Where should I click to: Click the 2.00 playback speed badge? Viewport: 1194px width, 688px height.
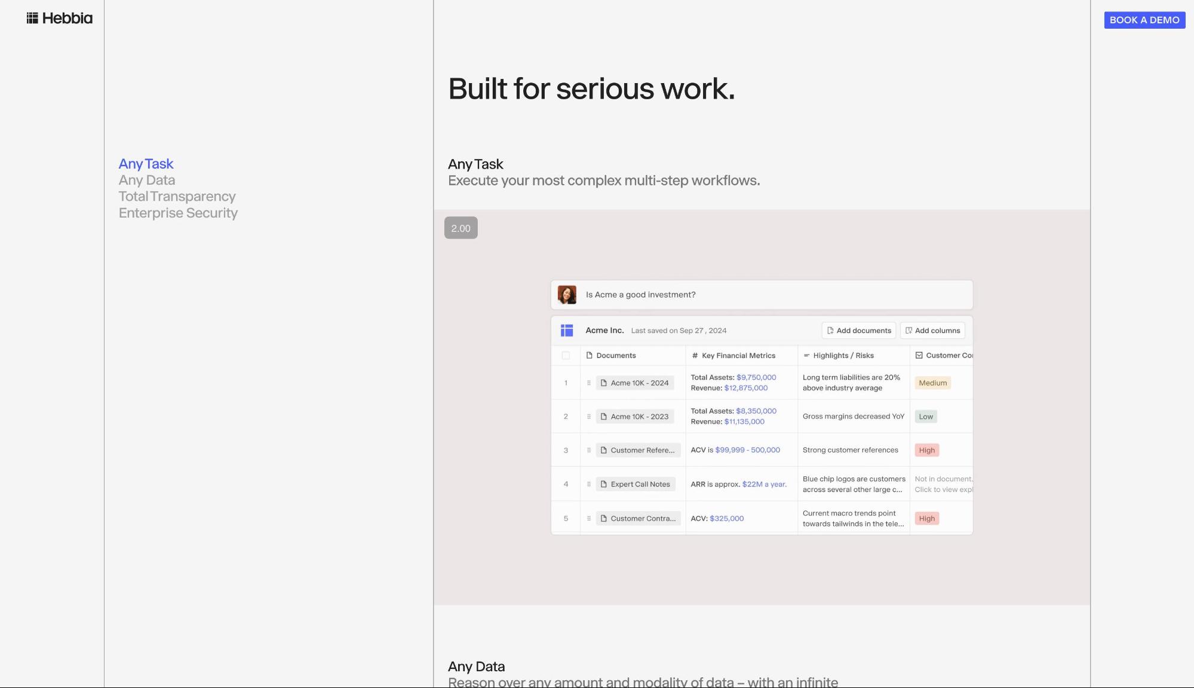[461, 228]
